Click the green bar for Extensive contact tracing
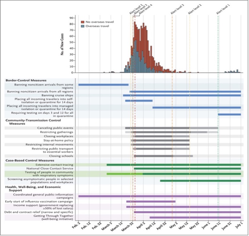The image size is (249, 236). pos(174,165)
